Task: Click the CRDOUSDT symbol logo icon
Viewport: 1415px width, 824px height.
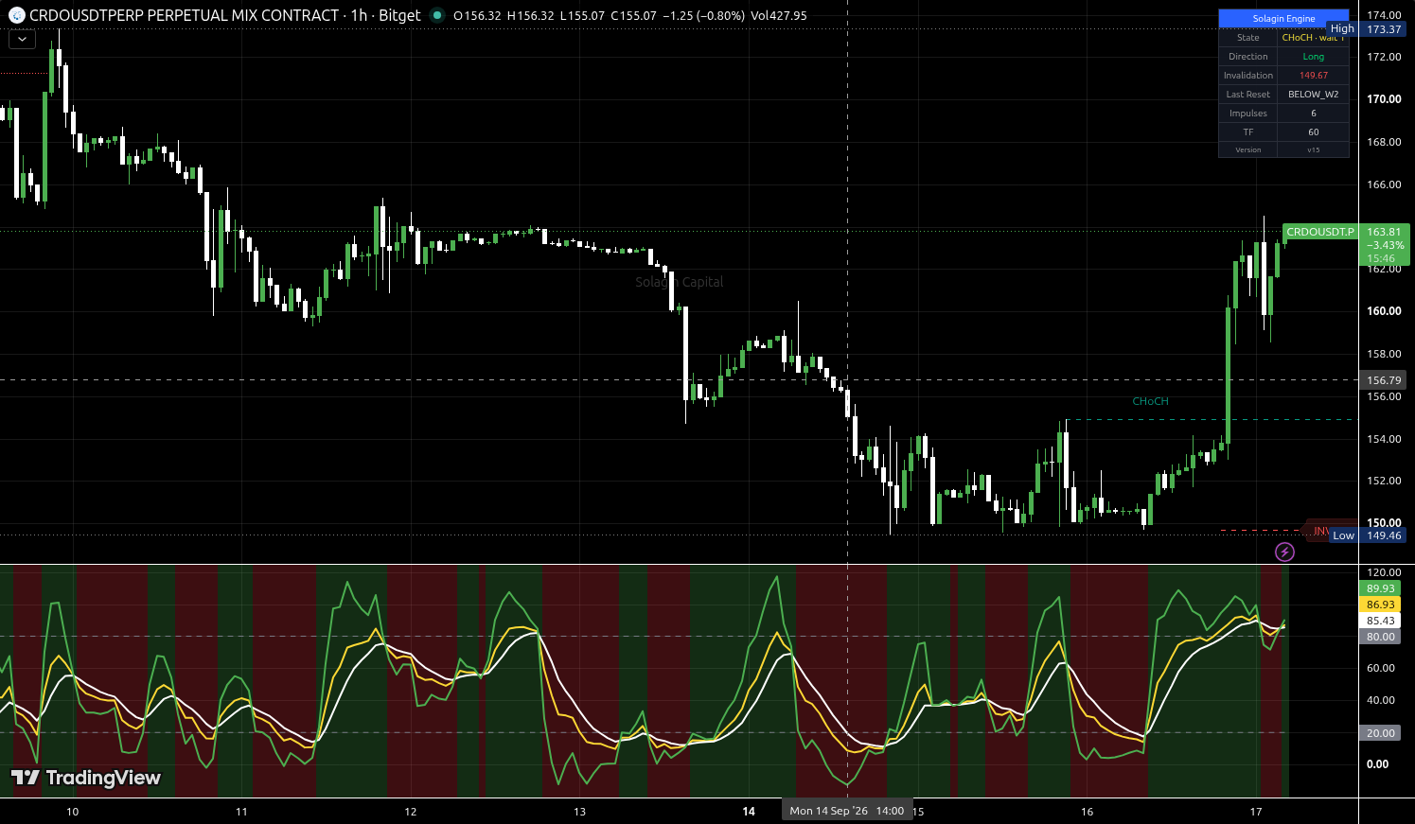Action: click(x=16, y=15)
